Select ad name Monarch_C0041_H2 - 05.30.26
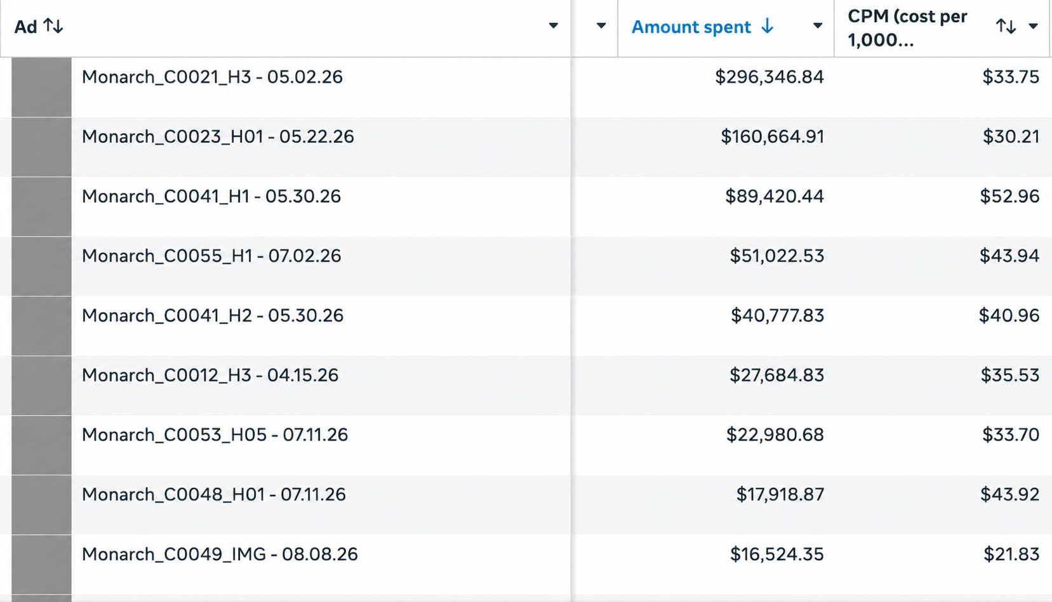 pos(213,316)
